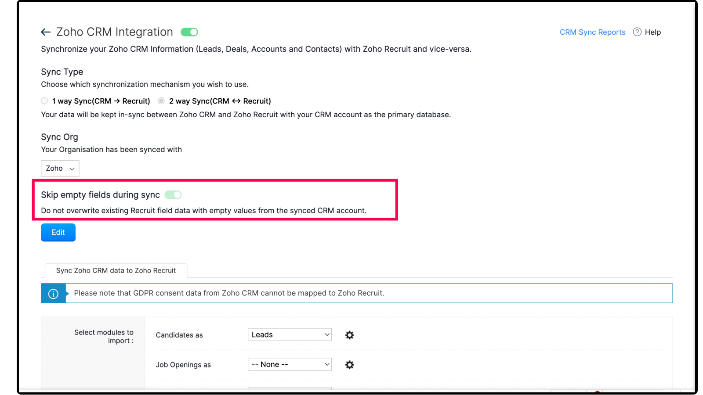Click 'Your Organisation has been synced with' text
This screenshot has height=395, width=703.
111,150
